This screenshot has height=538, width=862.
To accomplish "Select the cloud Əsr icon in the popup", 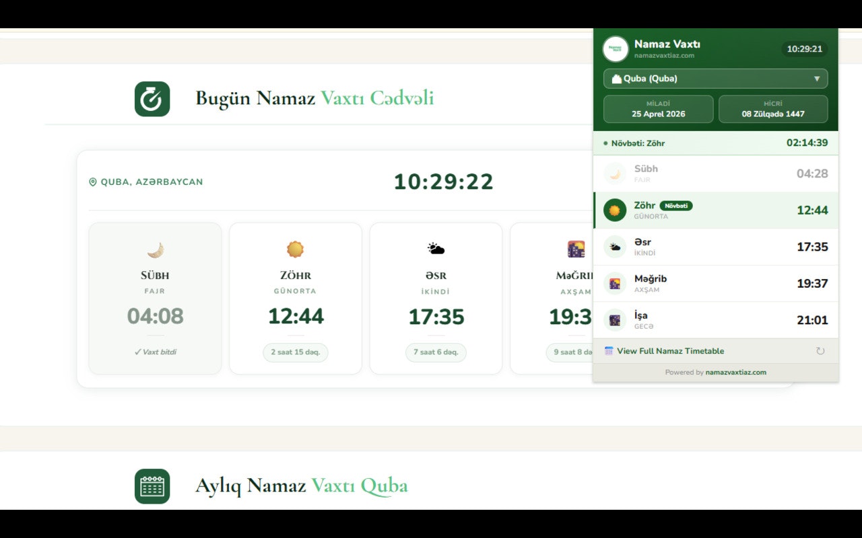I will tap(614, 246).
